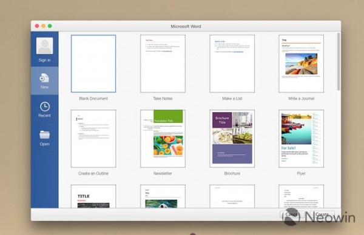Viewport: 364px width, 235px height.
Task: Choose the Create an Outline template thumbnail
Action: 93,139
